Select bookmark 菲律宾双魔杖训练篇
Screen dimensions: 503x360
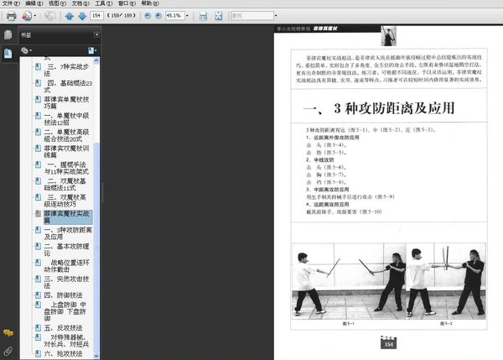66,152
